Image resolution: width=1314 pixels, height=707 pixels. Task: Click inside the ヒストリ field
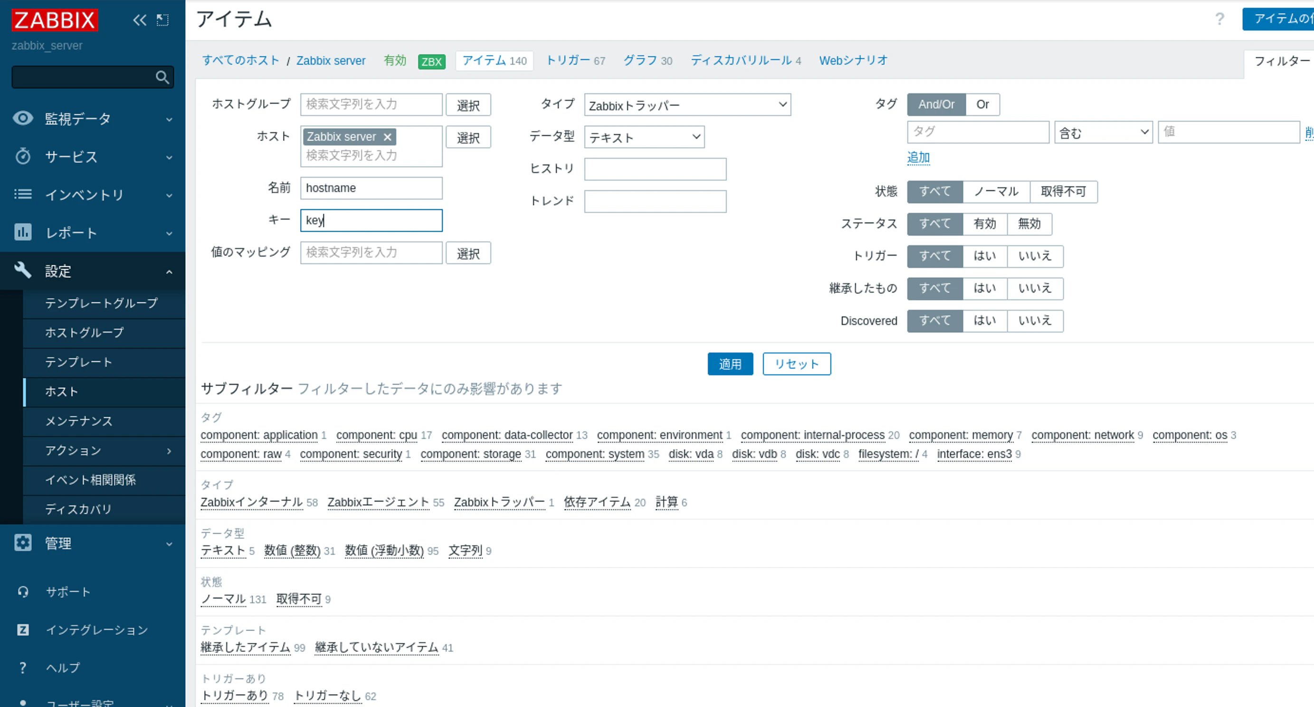(655, 169)
